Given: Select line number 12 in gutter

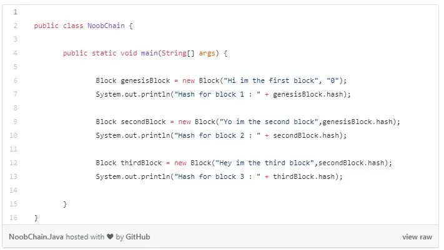Looking at the screenshot, I should [14, 163].
